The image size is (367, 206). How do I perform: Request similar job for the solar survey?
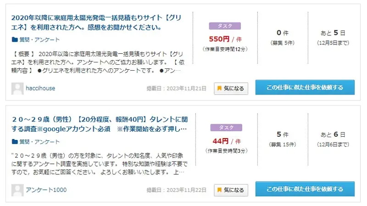point(305,87)
